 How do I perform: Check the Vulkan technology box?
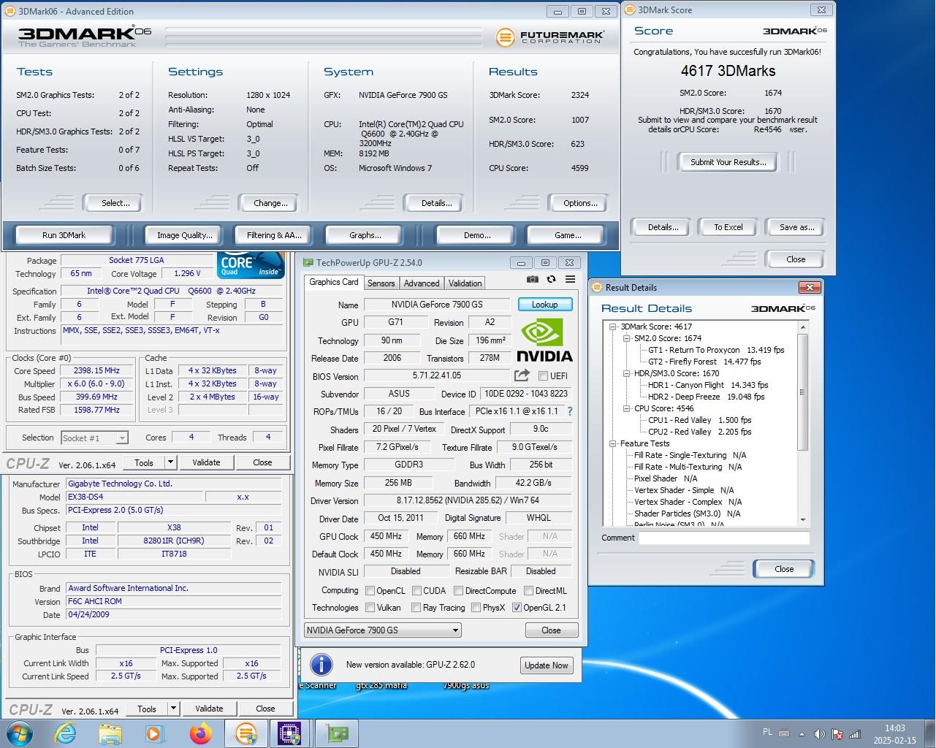point(370,608)
